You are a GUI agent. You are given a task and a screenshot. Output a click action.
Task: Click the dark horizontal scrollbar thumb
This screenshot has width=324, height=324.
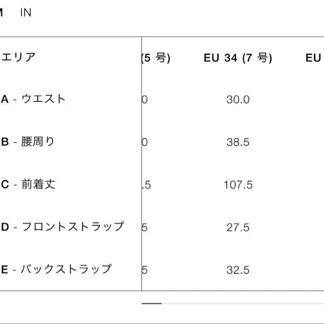[151, 303]
